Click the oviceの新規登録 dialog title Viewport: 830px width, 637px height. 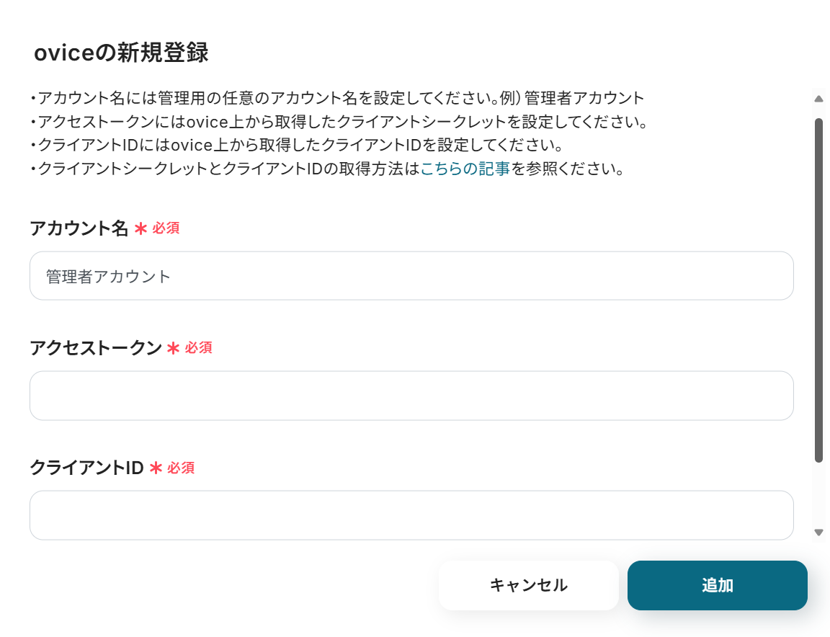(x=120, y=51)
